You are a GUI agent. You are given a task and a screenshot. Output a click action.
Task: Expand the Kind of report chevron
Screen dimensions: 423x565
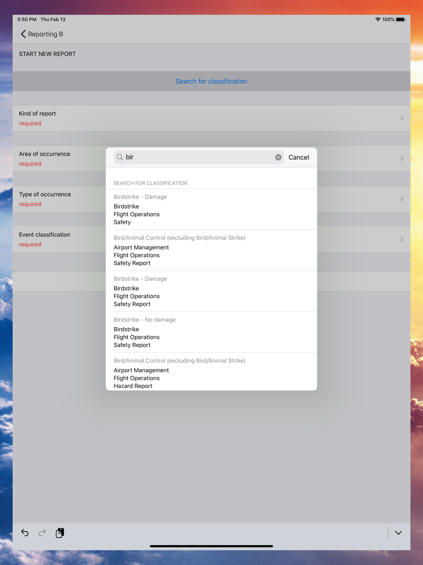(x=401, y=118)
